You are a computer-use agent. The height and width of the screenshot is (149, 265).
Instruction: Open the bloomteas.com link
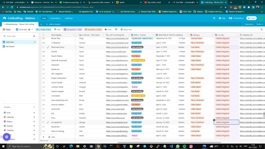tap(117, 38)
